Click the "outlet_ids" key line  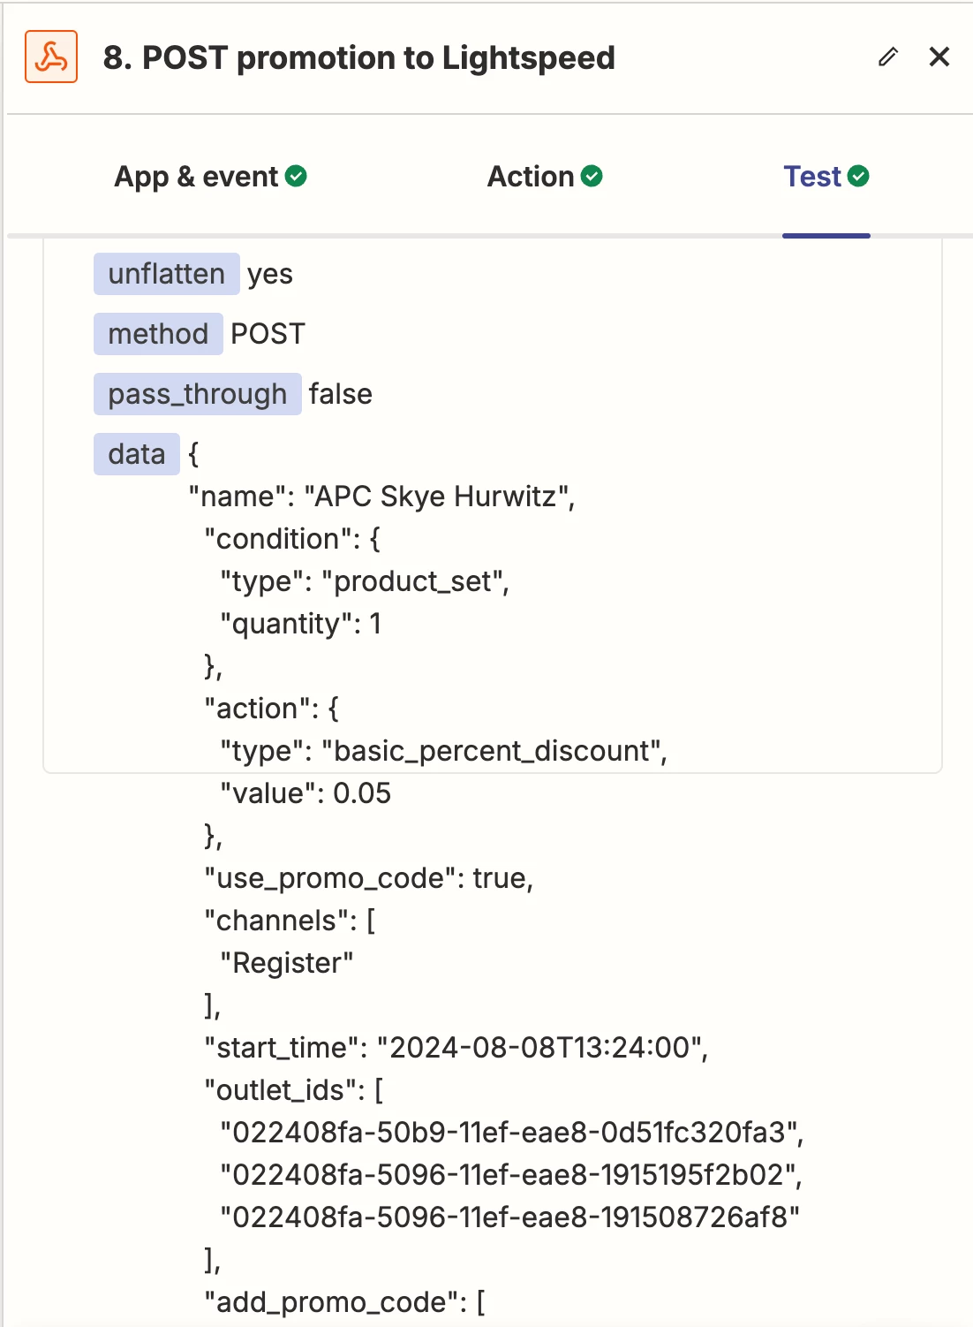(294, 1090)
